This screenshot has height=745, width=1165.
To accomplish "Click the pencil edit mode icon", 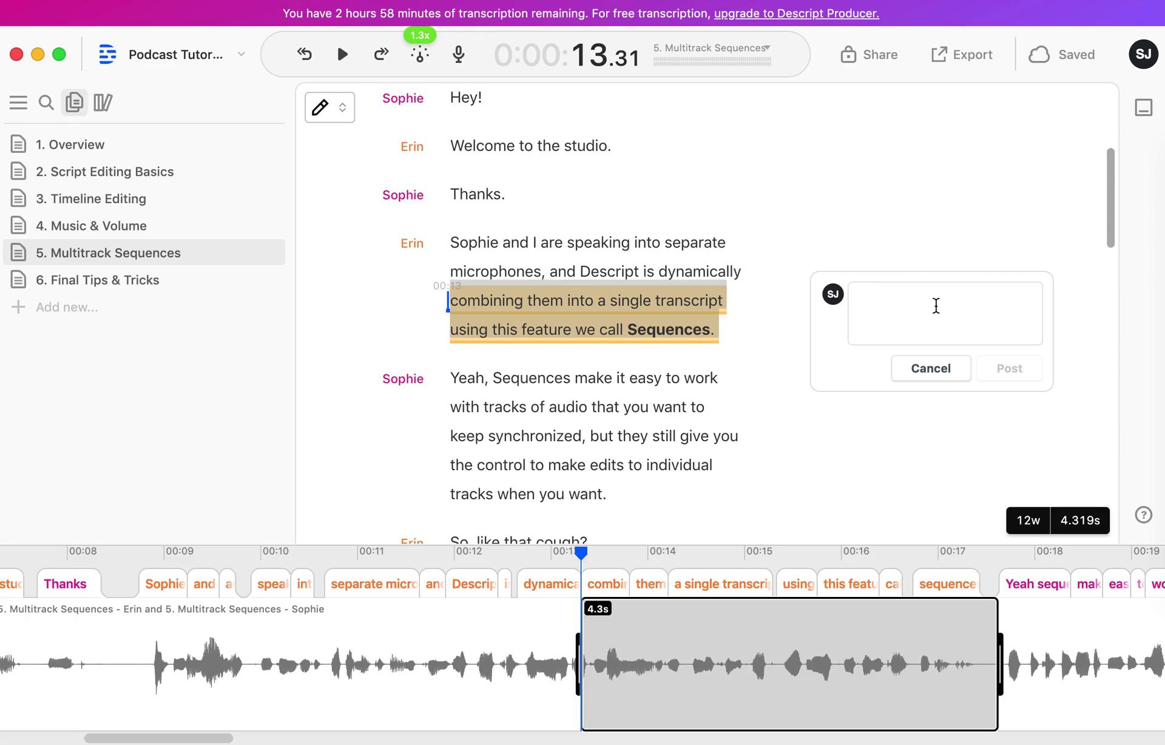I will click(x=320, y=107).
